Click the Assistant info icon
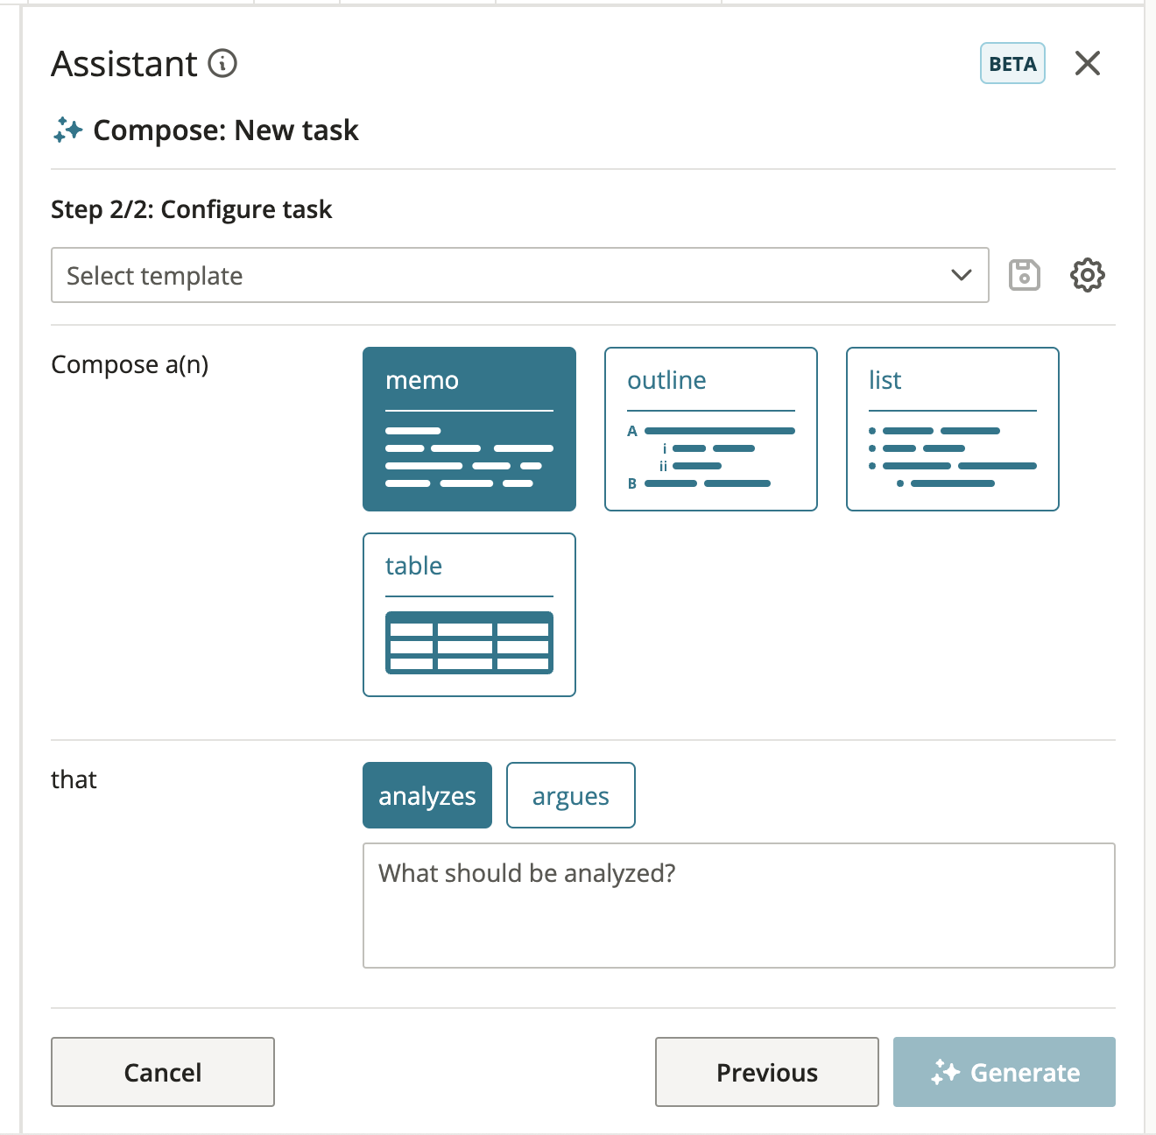Screen dimensions: 1156x1135 coord(222,64)
